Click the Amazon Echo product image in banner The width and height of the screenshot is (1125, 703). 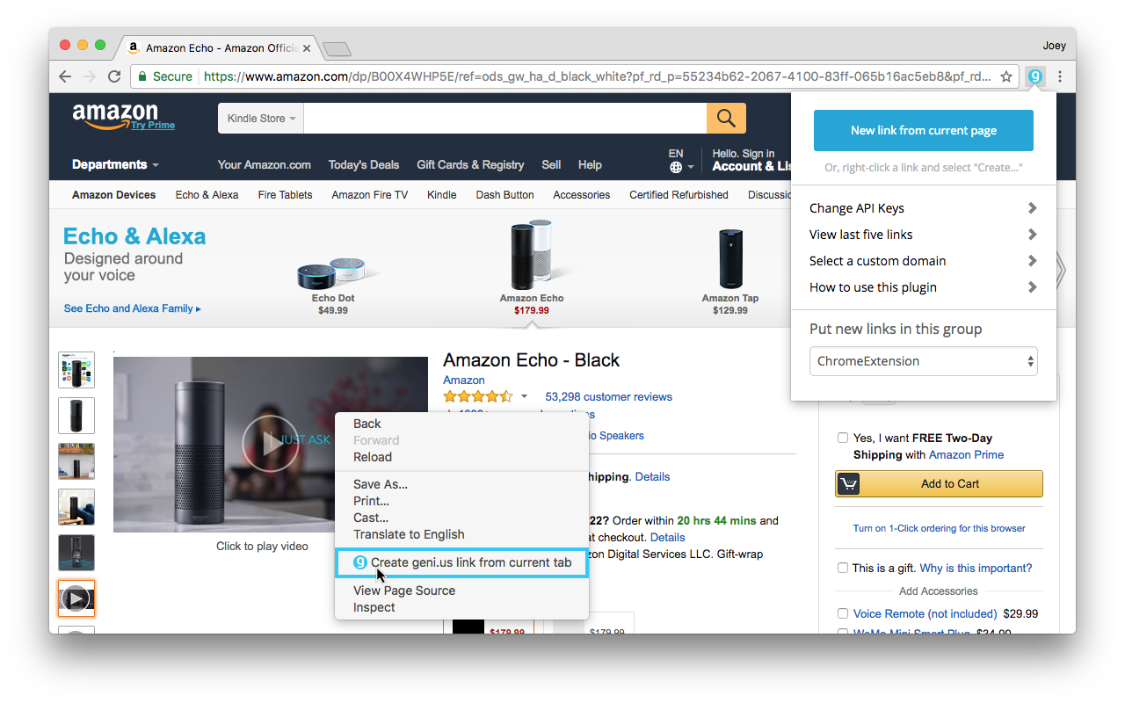click(x=533, y=255)
